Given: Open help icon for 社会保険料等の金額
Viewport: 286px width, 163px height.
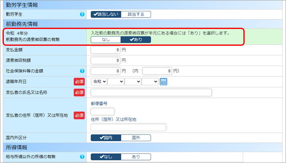Looking at the screenshot, I should pyautogui.click(x=82, y=71).
